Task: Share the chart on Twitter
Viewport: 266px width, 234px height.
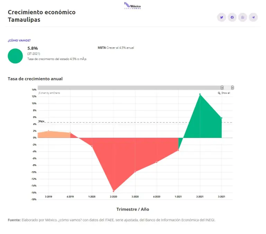Action: coord(222,17)
